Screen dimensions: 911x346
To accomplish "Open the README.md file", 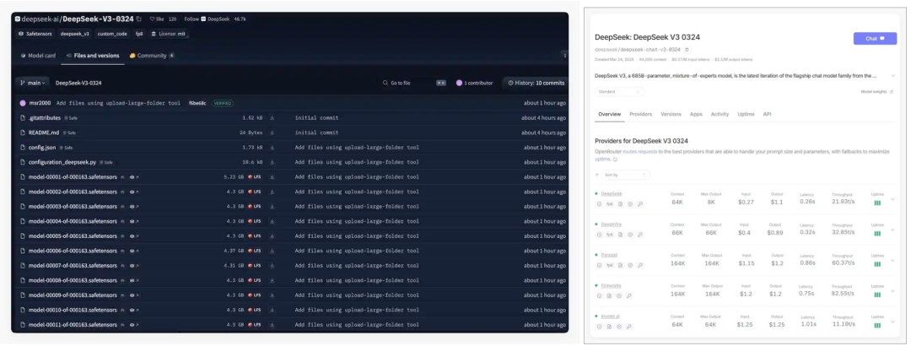I will [x=44, y=132].
